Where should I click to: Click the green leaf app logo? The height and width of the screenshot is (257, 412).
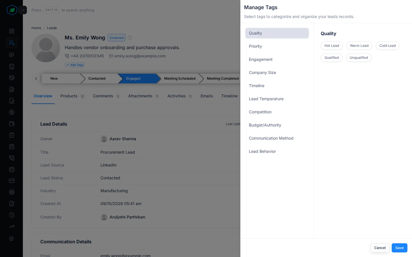click(x=12, y=10)
